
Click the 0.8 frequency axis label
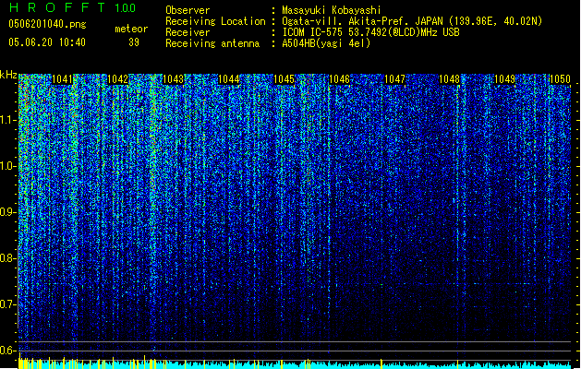coord(7,258)
